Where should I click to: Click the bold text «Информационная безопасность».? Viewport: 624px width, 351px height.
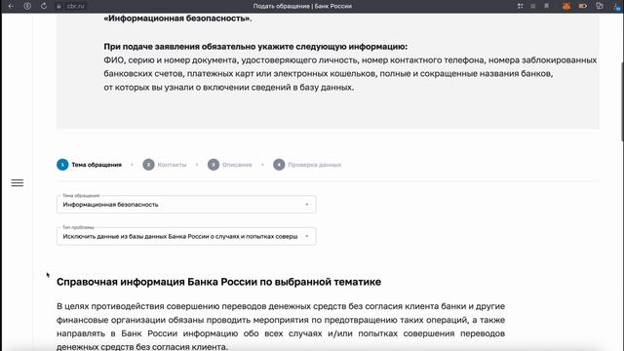[x=177, y=19]
